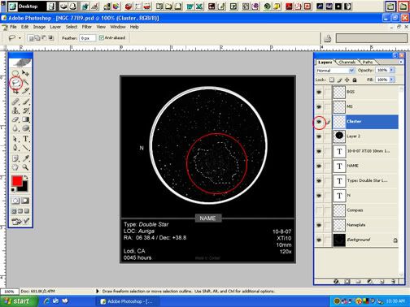Click the black background color swatch

pyautogui.click(x=24, y=188)
